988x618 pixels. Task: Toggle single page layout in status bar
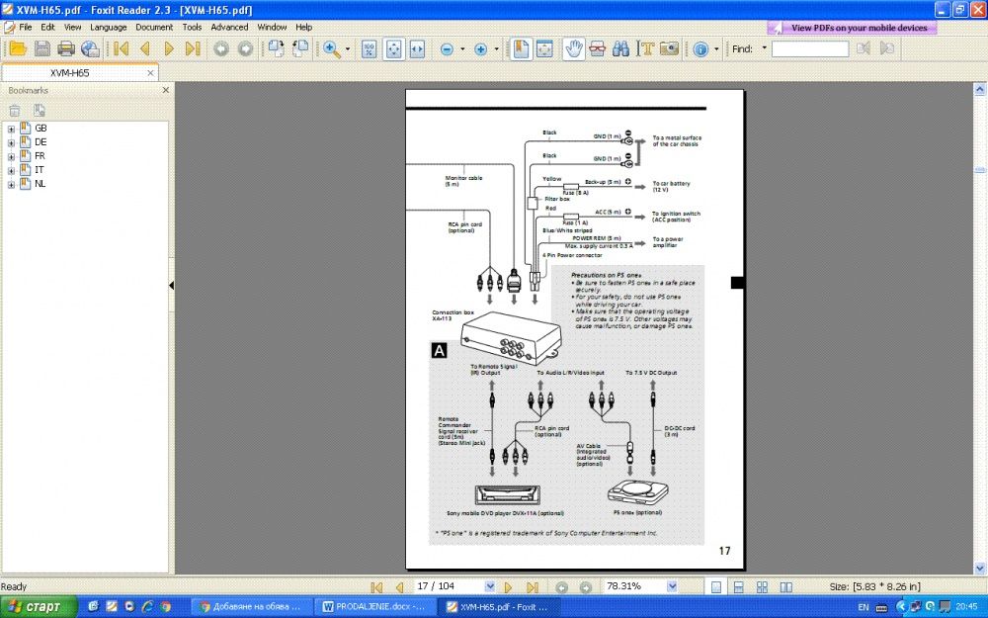coord(715,587)
